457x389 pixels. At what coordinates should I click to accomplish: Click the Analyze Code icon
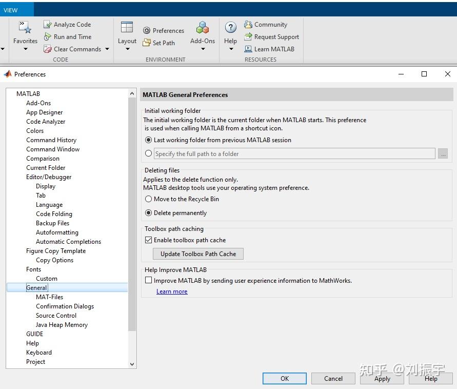point(48,24)
